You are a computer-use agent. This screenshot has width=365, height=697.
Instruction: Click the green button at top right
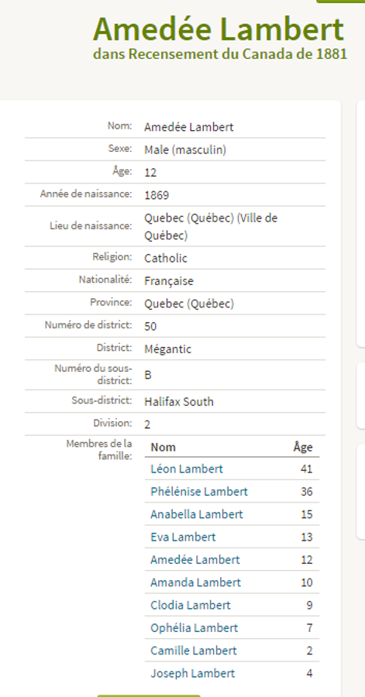tap(340, 2)
